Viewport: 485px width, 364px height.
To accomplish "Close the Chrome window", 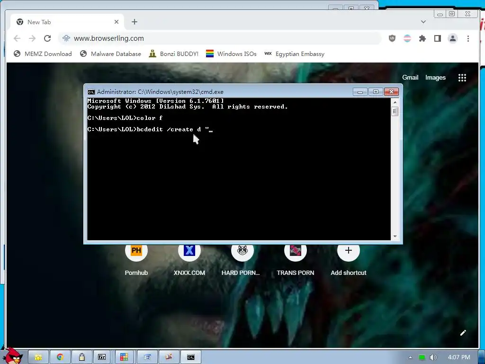I will [467, 14].
